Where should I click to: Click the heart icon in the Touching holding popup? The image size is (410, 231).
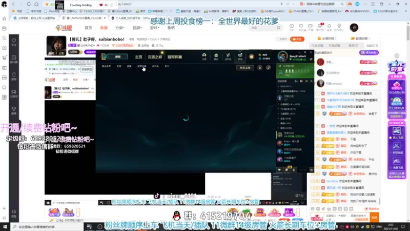click(101, 5)
